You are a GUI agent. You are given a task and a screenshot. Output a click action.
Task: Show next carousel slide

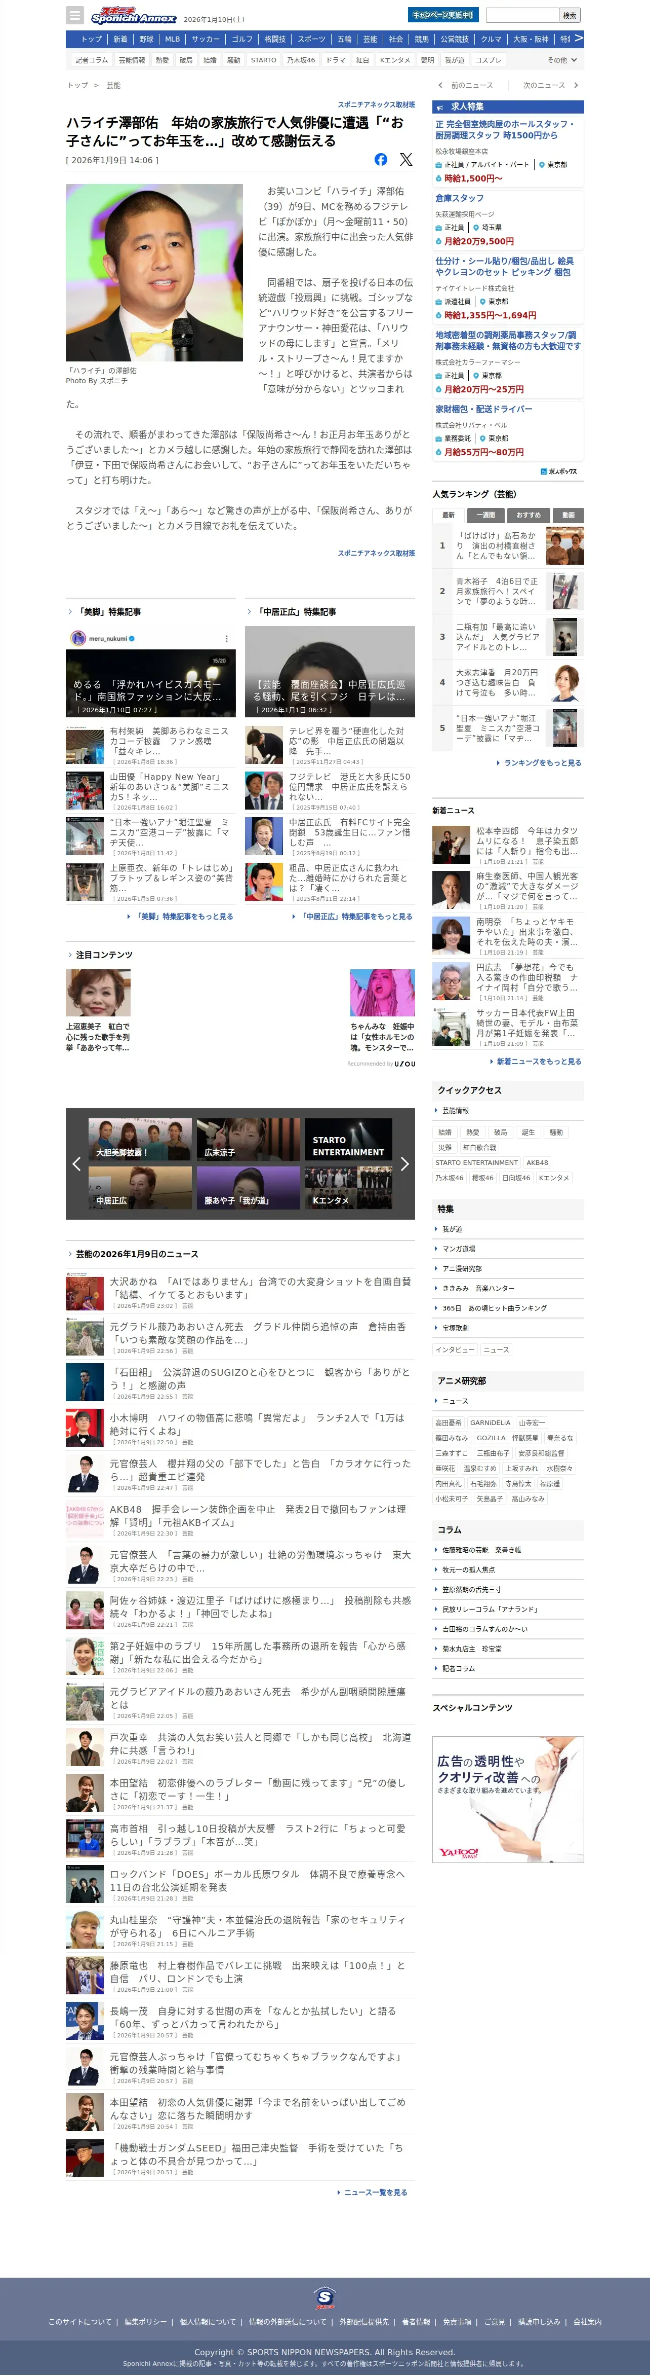pos(404,1163)
